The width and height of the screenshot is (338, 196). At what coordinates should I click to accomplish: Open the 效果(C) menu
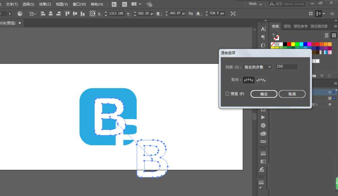[x=45, y=4]
